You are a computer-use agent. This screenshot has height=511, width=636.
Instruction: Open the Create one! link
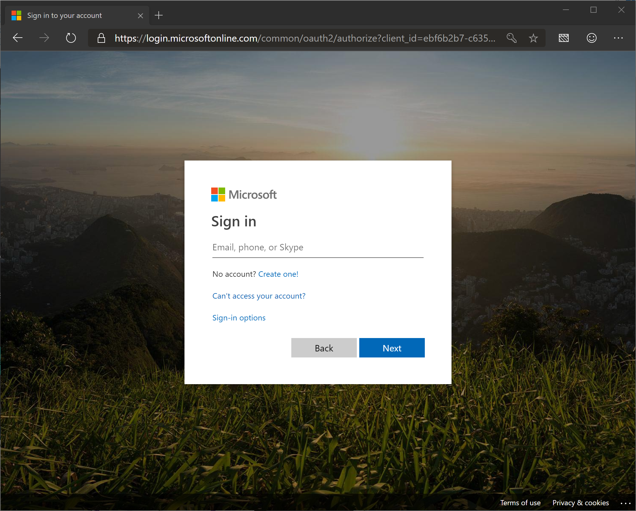pyautogui.click(x=278, y=274)
